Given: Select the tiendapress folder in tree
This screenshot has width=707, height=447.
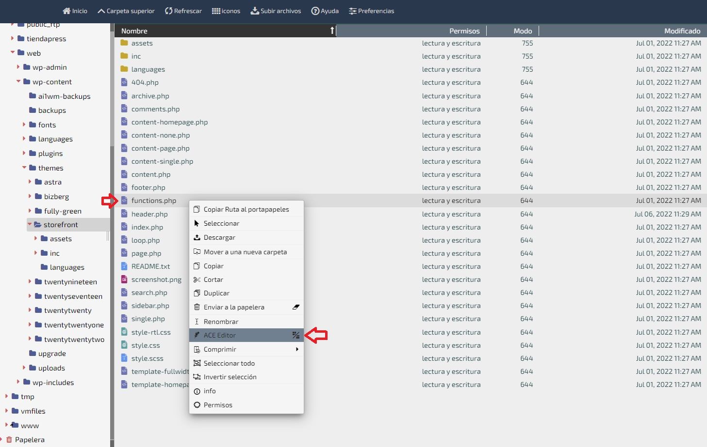Looking at the screenshot, I should point(46,39).
